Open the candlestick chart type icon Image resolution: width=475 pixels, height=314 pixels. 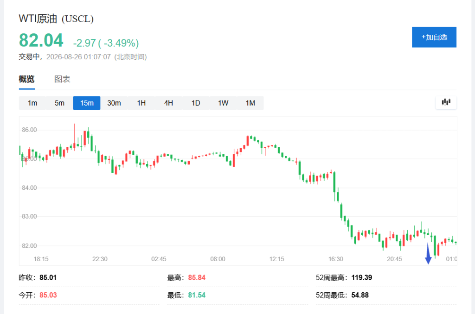point(446,102)
